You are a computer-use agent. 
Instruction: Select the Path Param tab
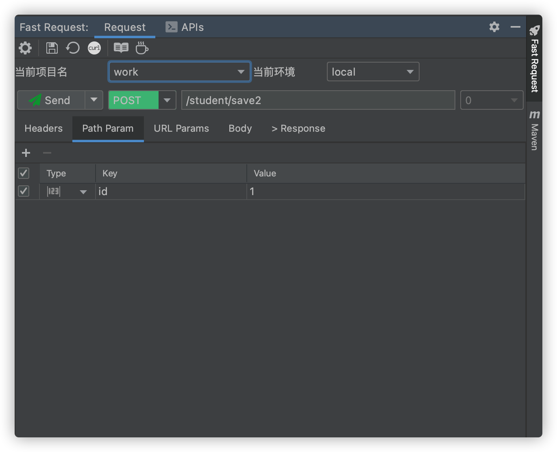pos(108,128)
